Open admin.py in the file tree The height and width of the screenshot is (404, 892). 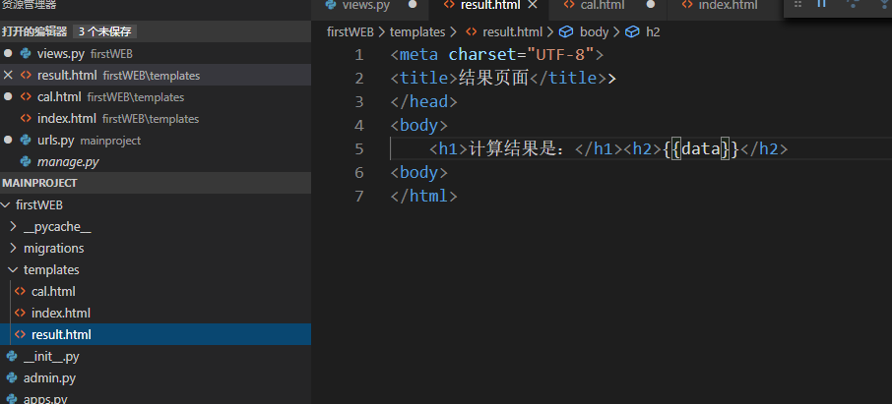[x=156, y=377]
